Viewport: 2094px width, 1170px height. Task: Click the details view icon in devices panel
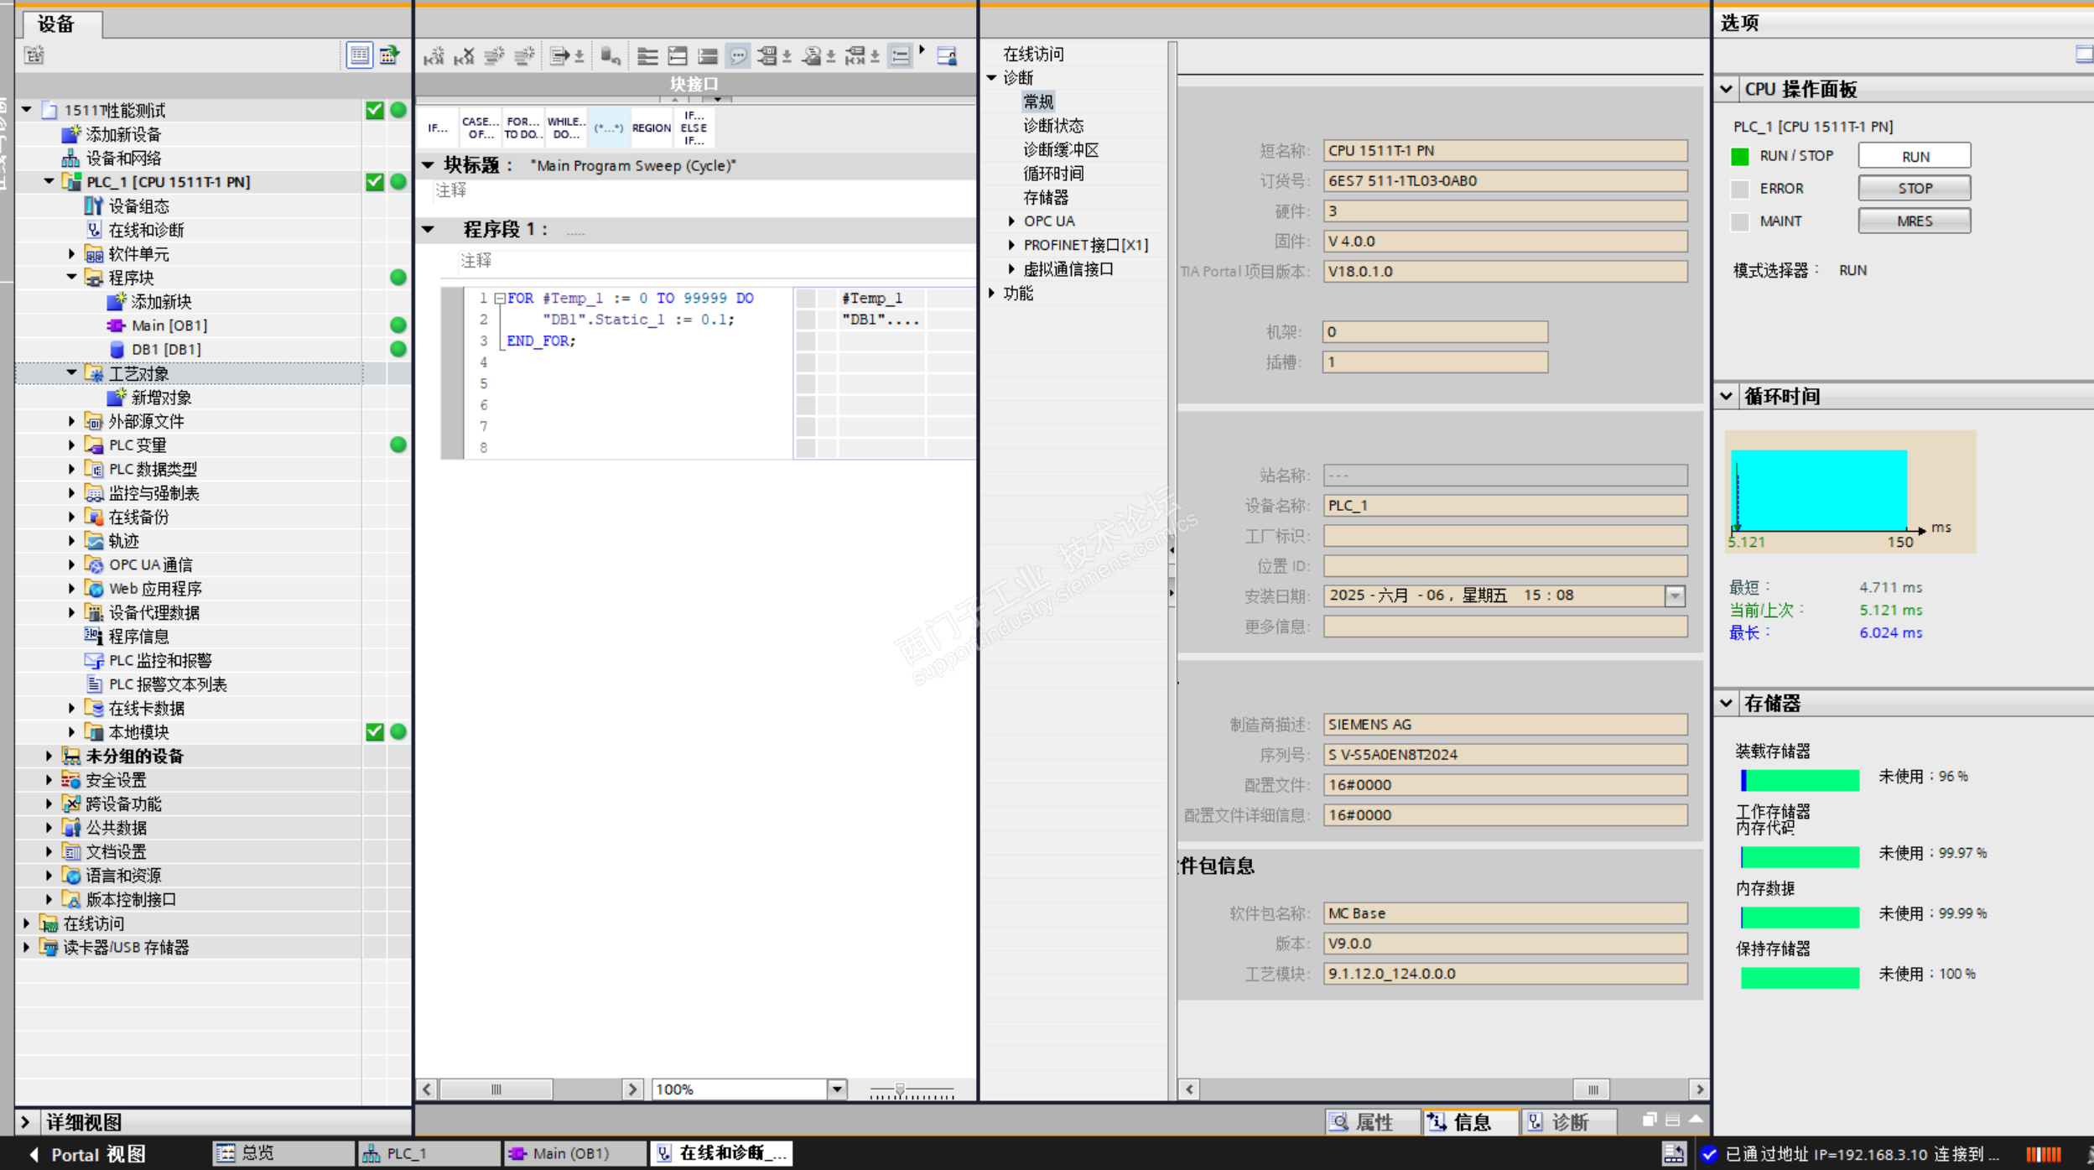click(360, 55)
